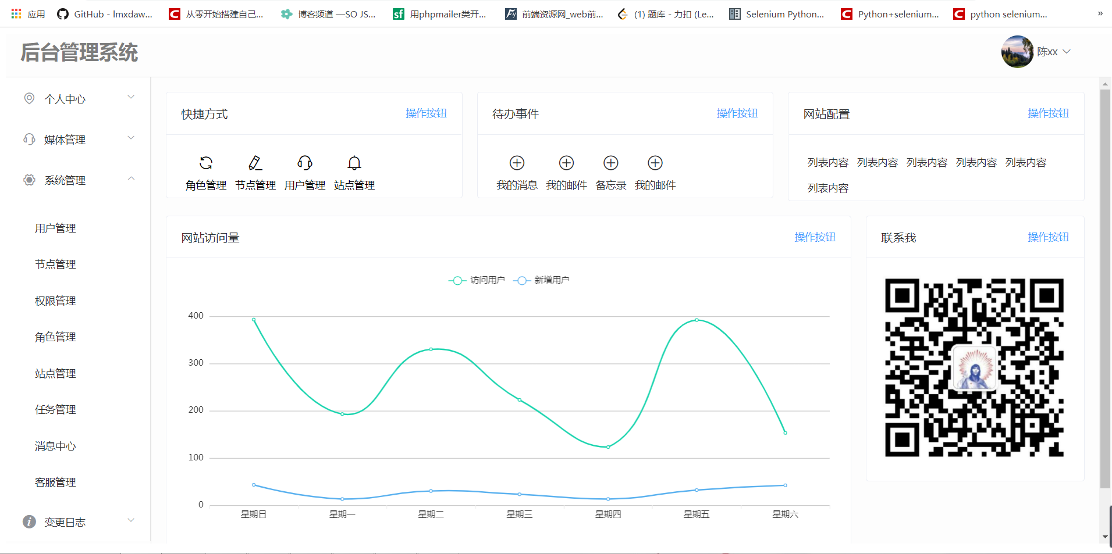The height and width of the screenshot is (554, 1112).
Task: Open the Selenium Python bookmark
Action: coord(777,14)
